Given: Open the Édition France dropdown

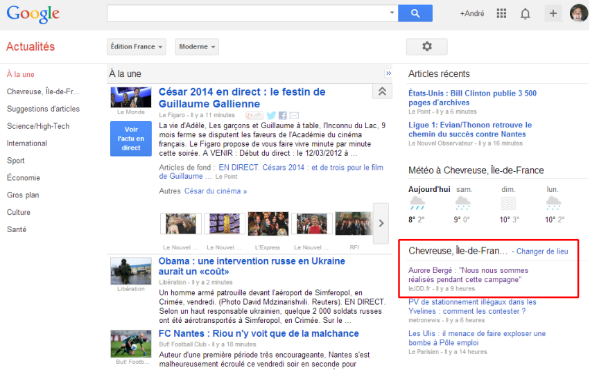Looking at the screenshot, I should coord(136,46).
